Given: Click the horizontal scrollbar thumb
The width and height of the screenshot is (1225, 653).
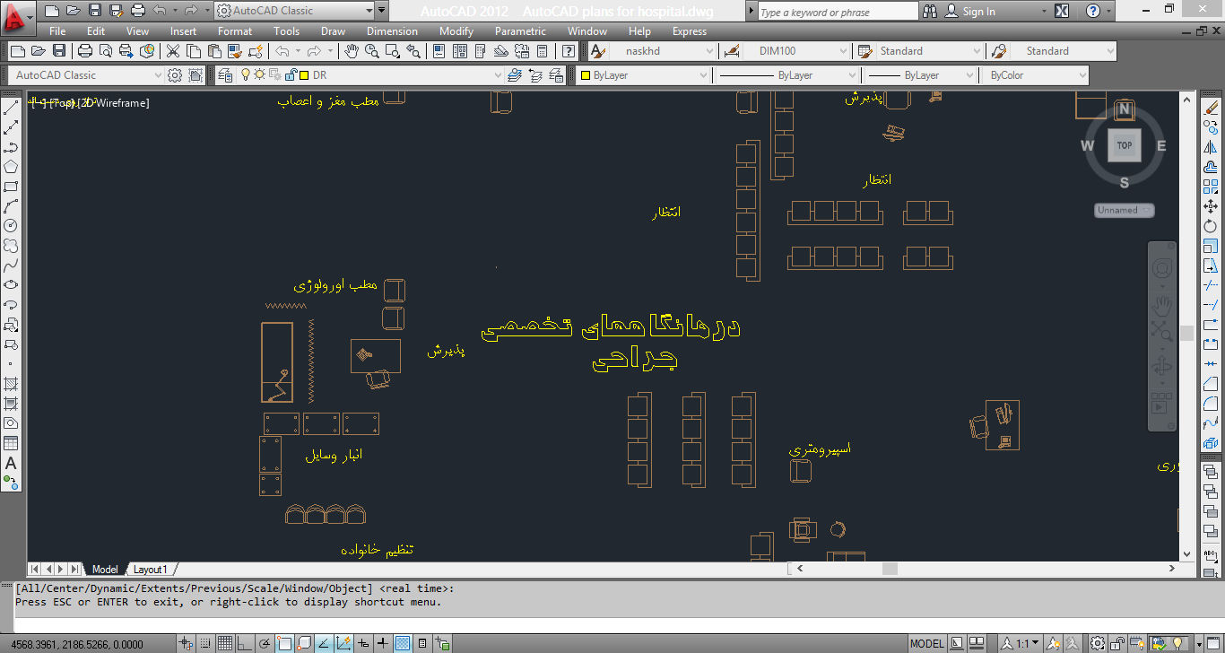Looking at the screenshot, I should [890, 569].
